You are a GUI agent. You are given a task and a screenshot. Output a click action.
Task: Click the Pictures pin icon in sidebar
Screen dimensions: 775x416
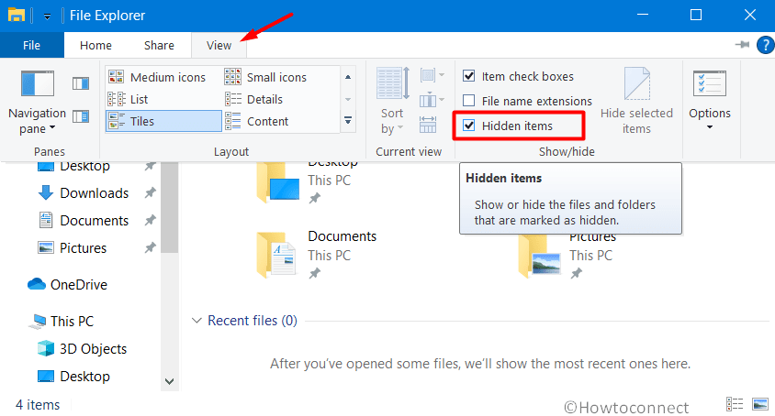(x=151, y=247)
